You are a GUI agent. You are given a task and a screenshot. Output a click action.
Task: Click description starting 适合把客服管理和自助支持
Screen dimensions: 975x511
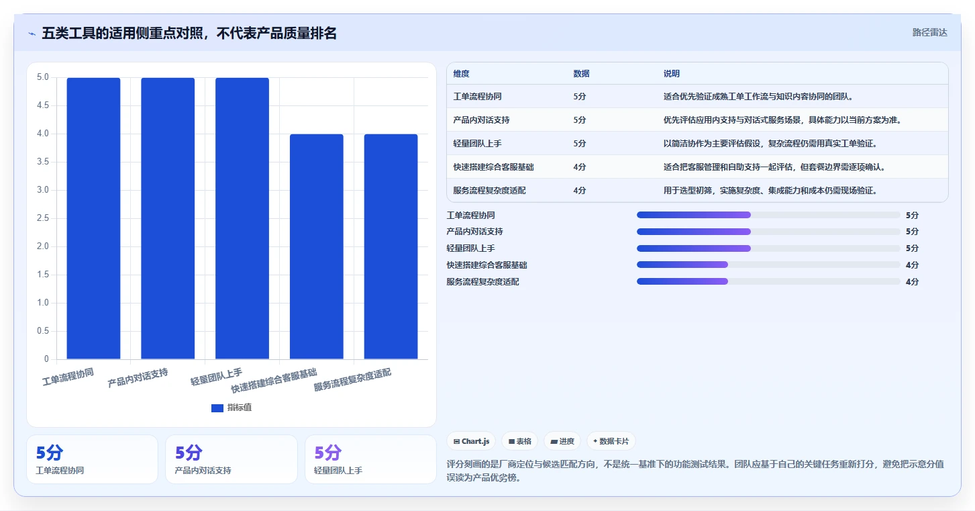click(774, 167)
